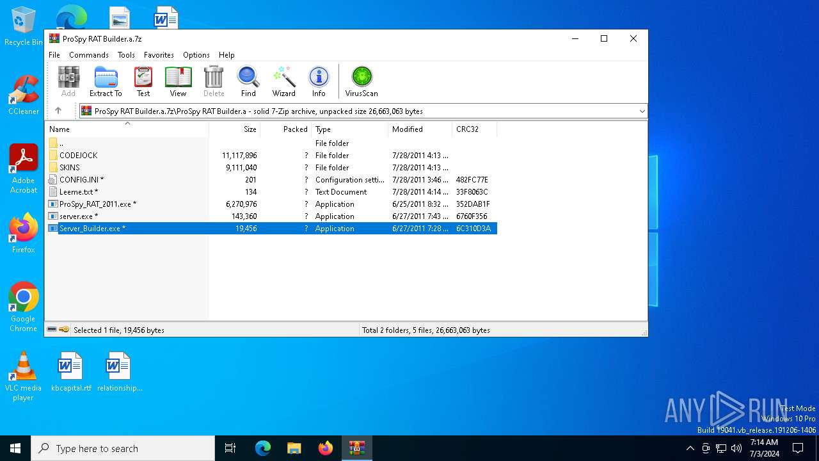The width and height of the screenshot is (819, 461).
Task: Open the notification center
Action: click(798, 448)
